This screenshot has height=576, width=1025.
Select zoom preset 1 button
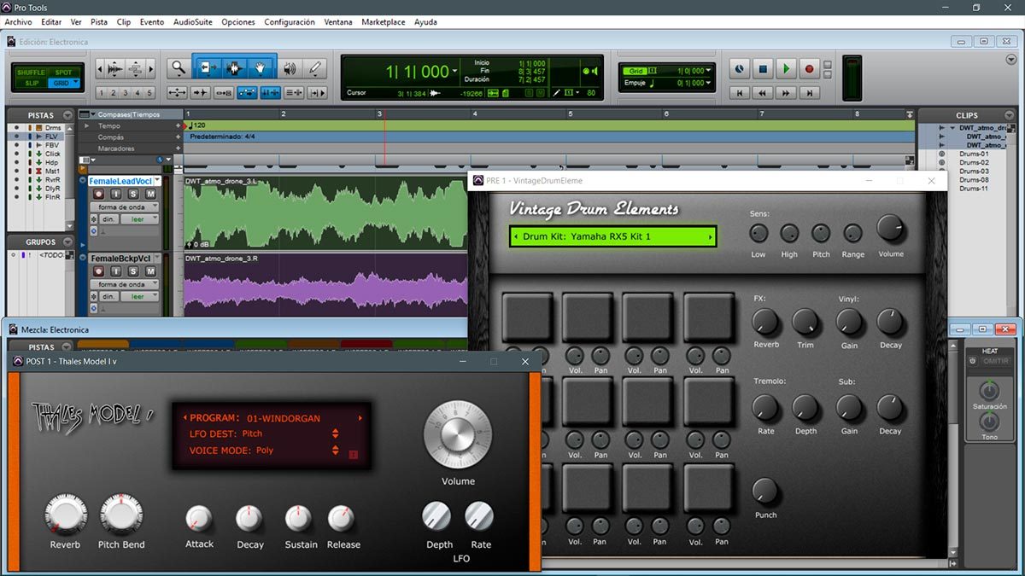[102, 93]
